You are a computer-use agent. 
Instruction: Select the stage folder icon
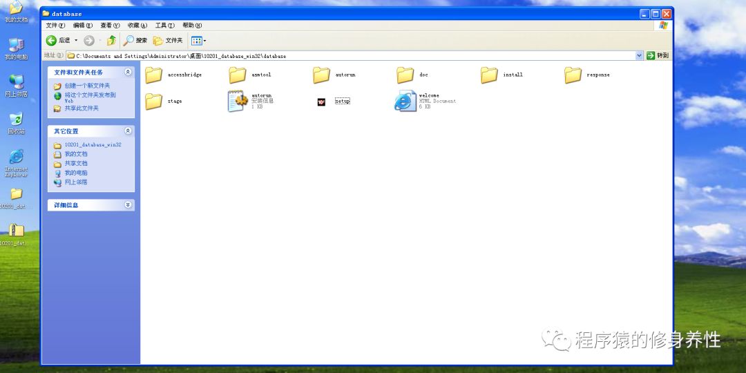click(153, 102)
